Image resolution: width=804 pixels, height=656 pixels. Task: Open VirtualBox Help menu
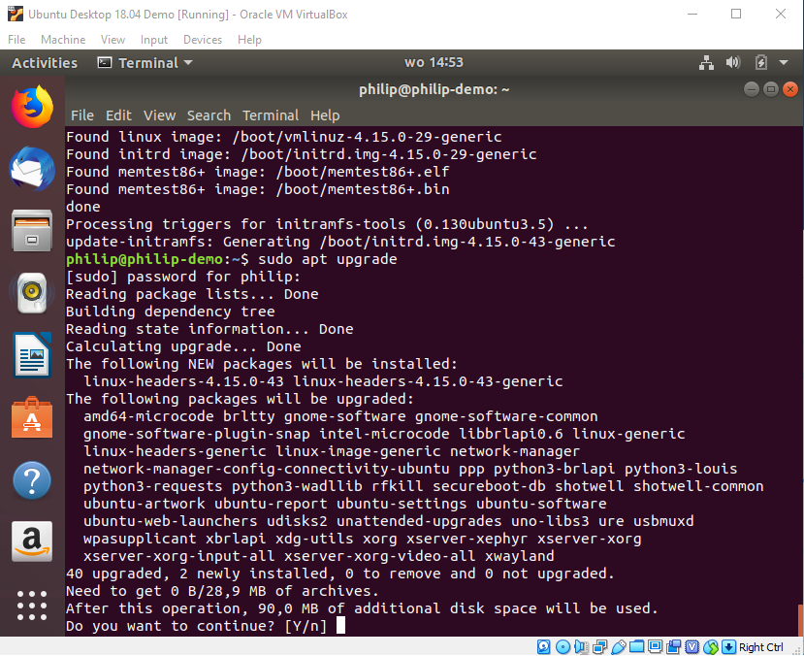point(249,40)
